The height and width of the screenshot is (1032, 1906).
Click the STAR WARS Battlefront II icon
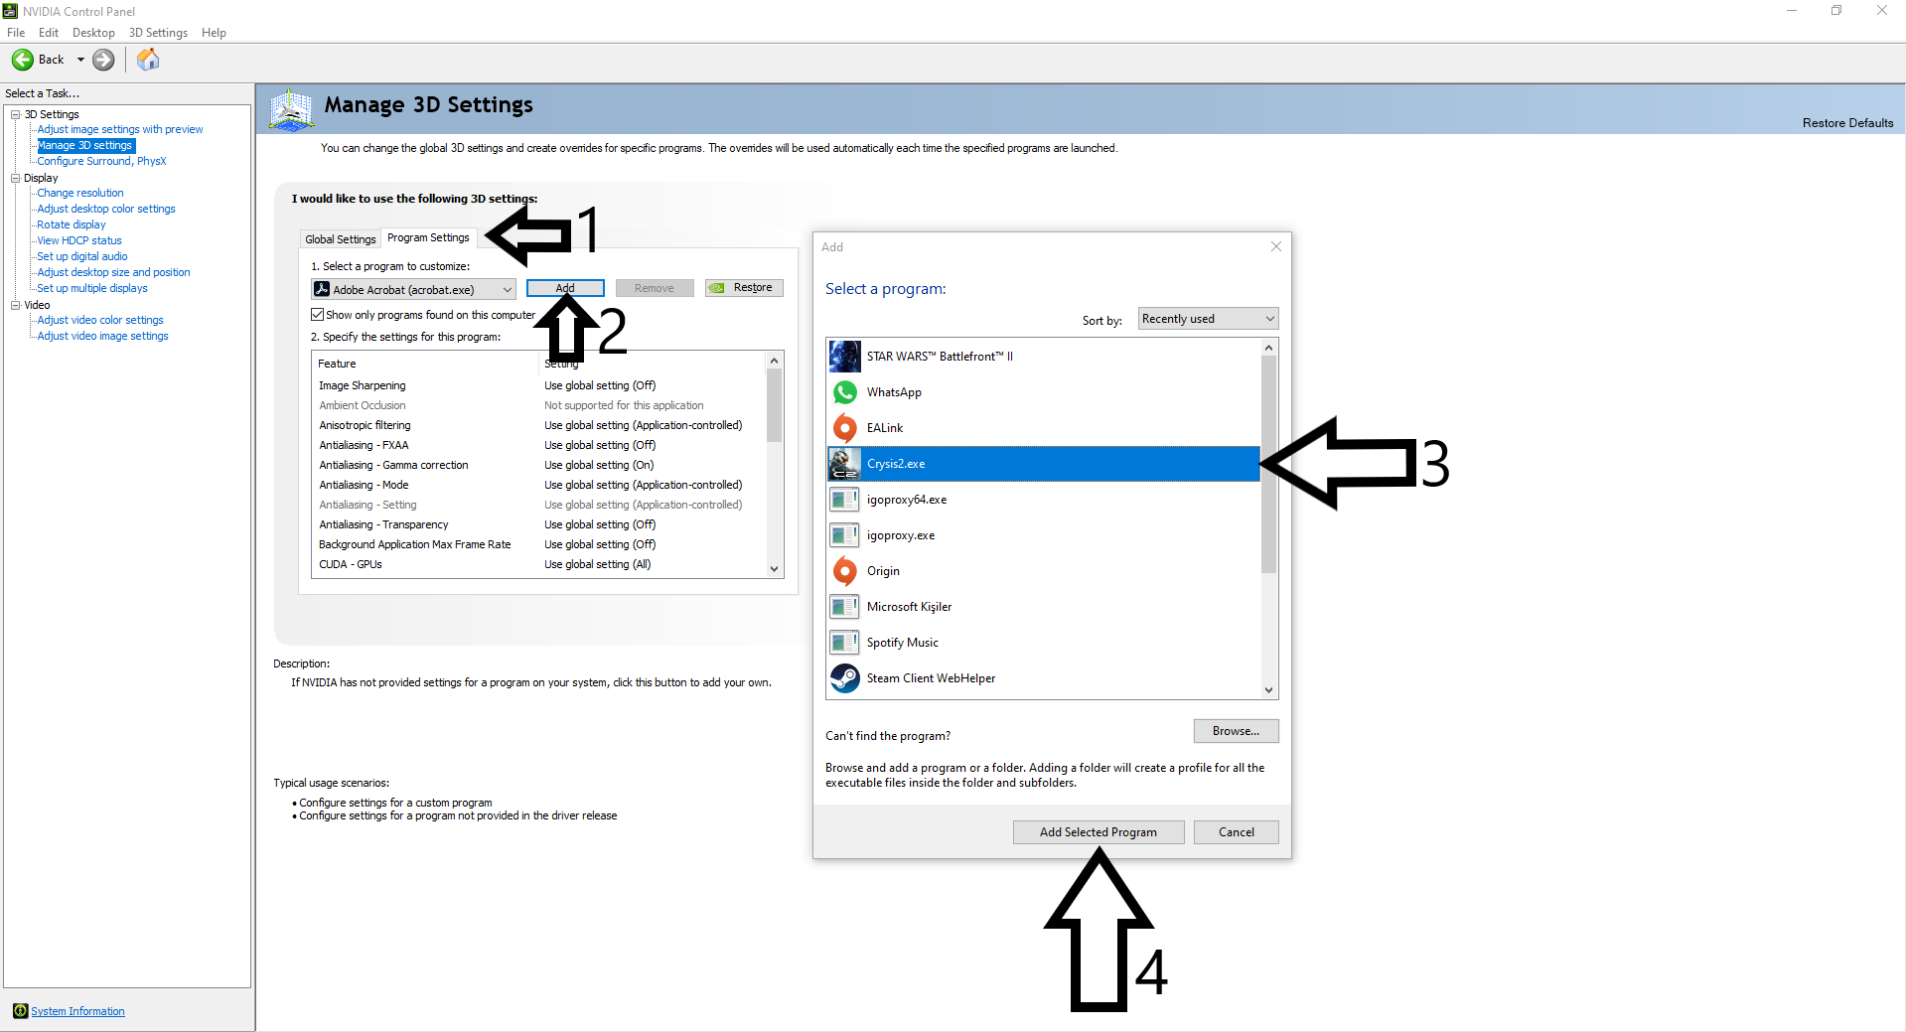tap(845, 357)
